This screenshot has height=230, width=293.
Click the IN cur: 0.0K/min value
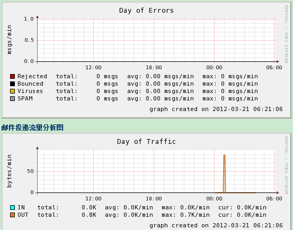click(252, 207)
